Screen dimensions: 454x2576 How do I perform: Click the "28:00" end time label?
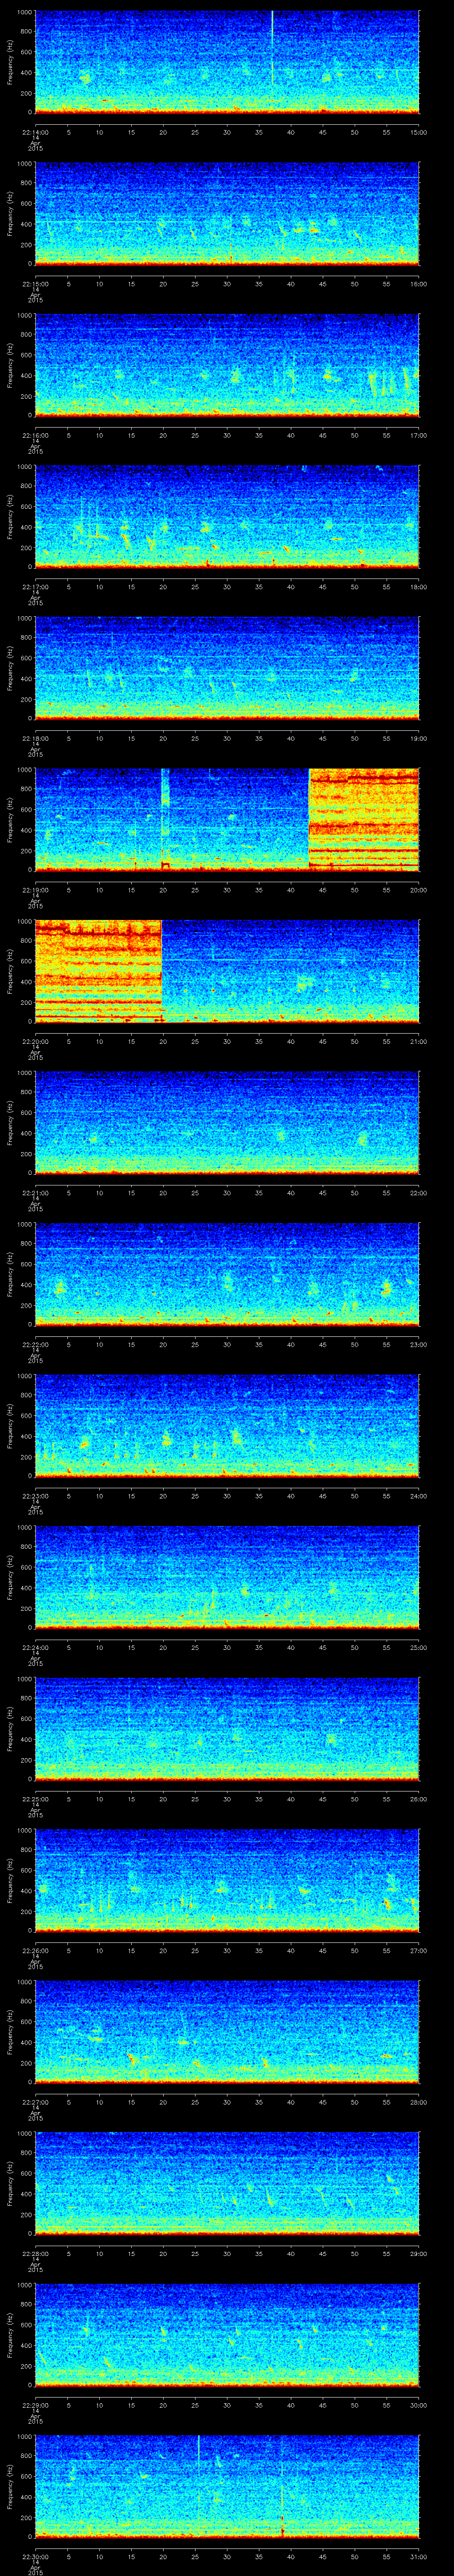[419, 2102]
